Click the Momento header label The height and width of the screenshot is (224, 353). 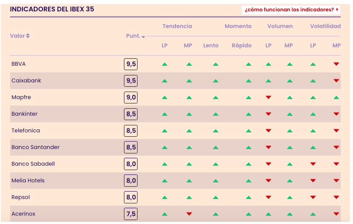click(x=238, y=26)
